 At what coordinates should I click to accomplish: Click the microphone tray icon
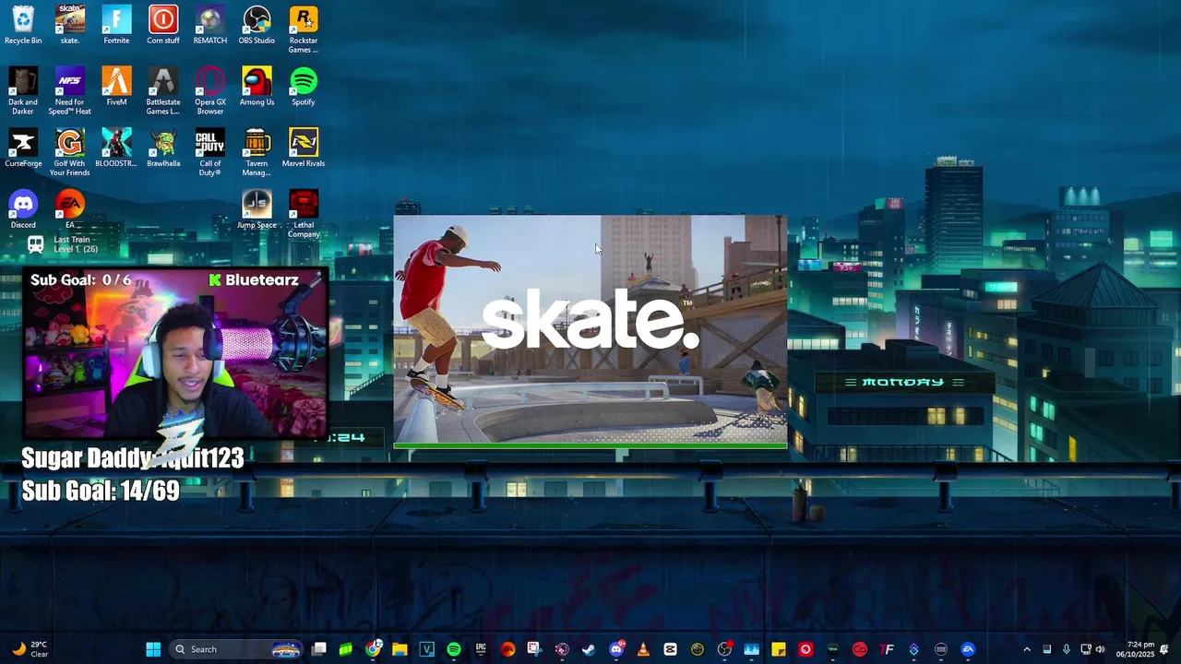pos(1067,649)
